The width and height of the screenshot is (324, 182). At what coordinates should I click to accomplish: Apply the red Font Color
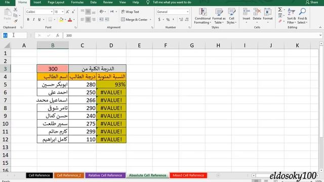point(70,20)
